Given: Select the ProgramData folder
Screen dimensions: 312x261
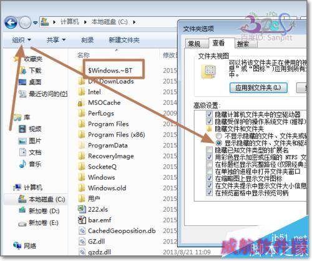Looking at the screenshot, I should [108, 145].
